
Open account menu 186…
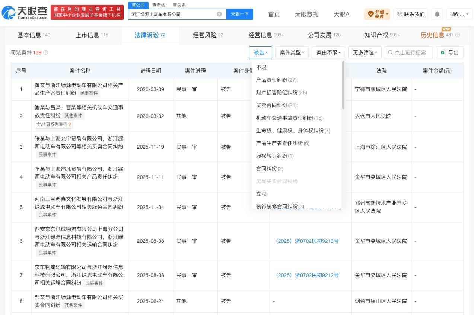459,14
